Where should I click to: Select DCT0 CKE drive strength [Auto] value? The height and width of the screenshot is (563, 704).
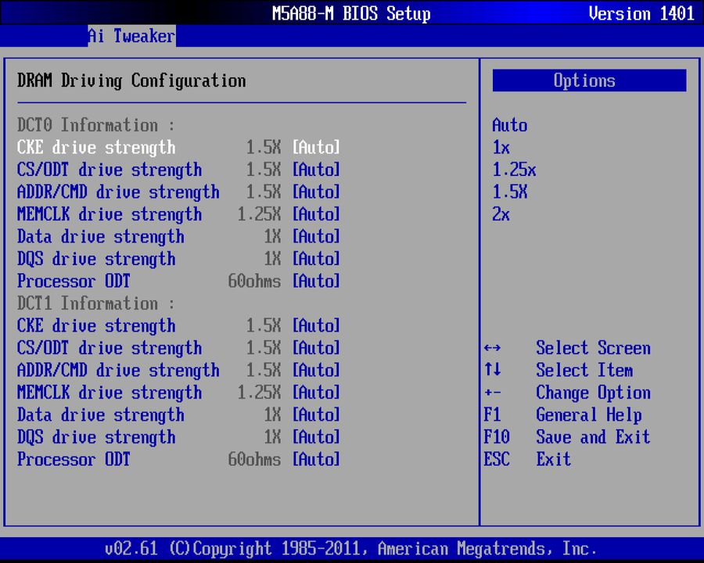pos(316,147)
